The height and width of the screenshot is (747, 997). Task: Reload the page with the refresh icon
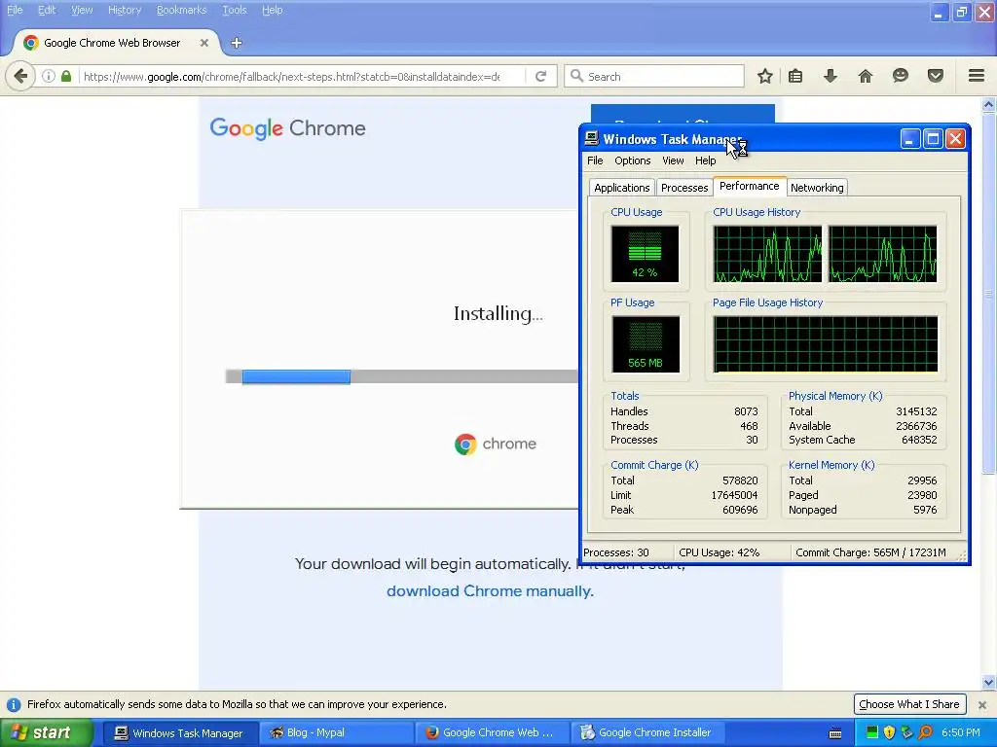click(541, 76)
